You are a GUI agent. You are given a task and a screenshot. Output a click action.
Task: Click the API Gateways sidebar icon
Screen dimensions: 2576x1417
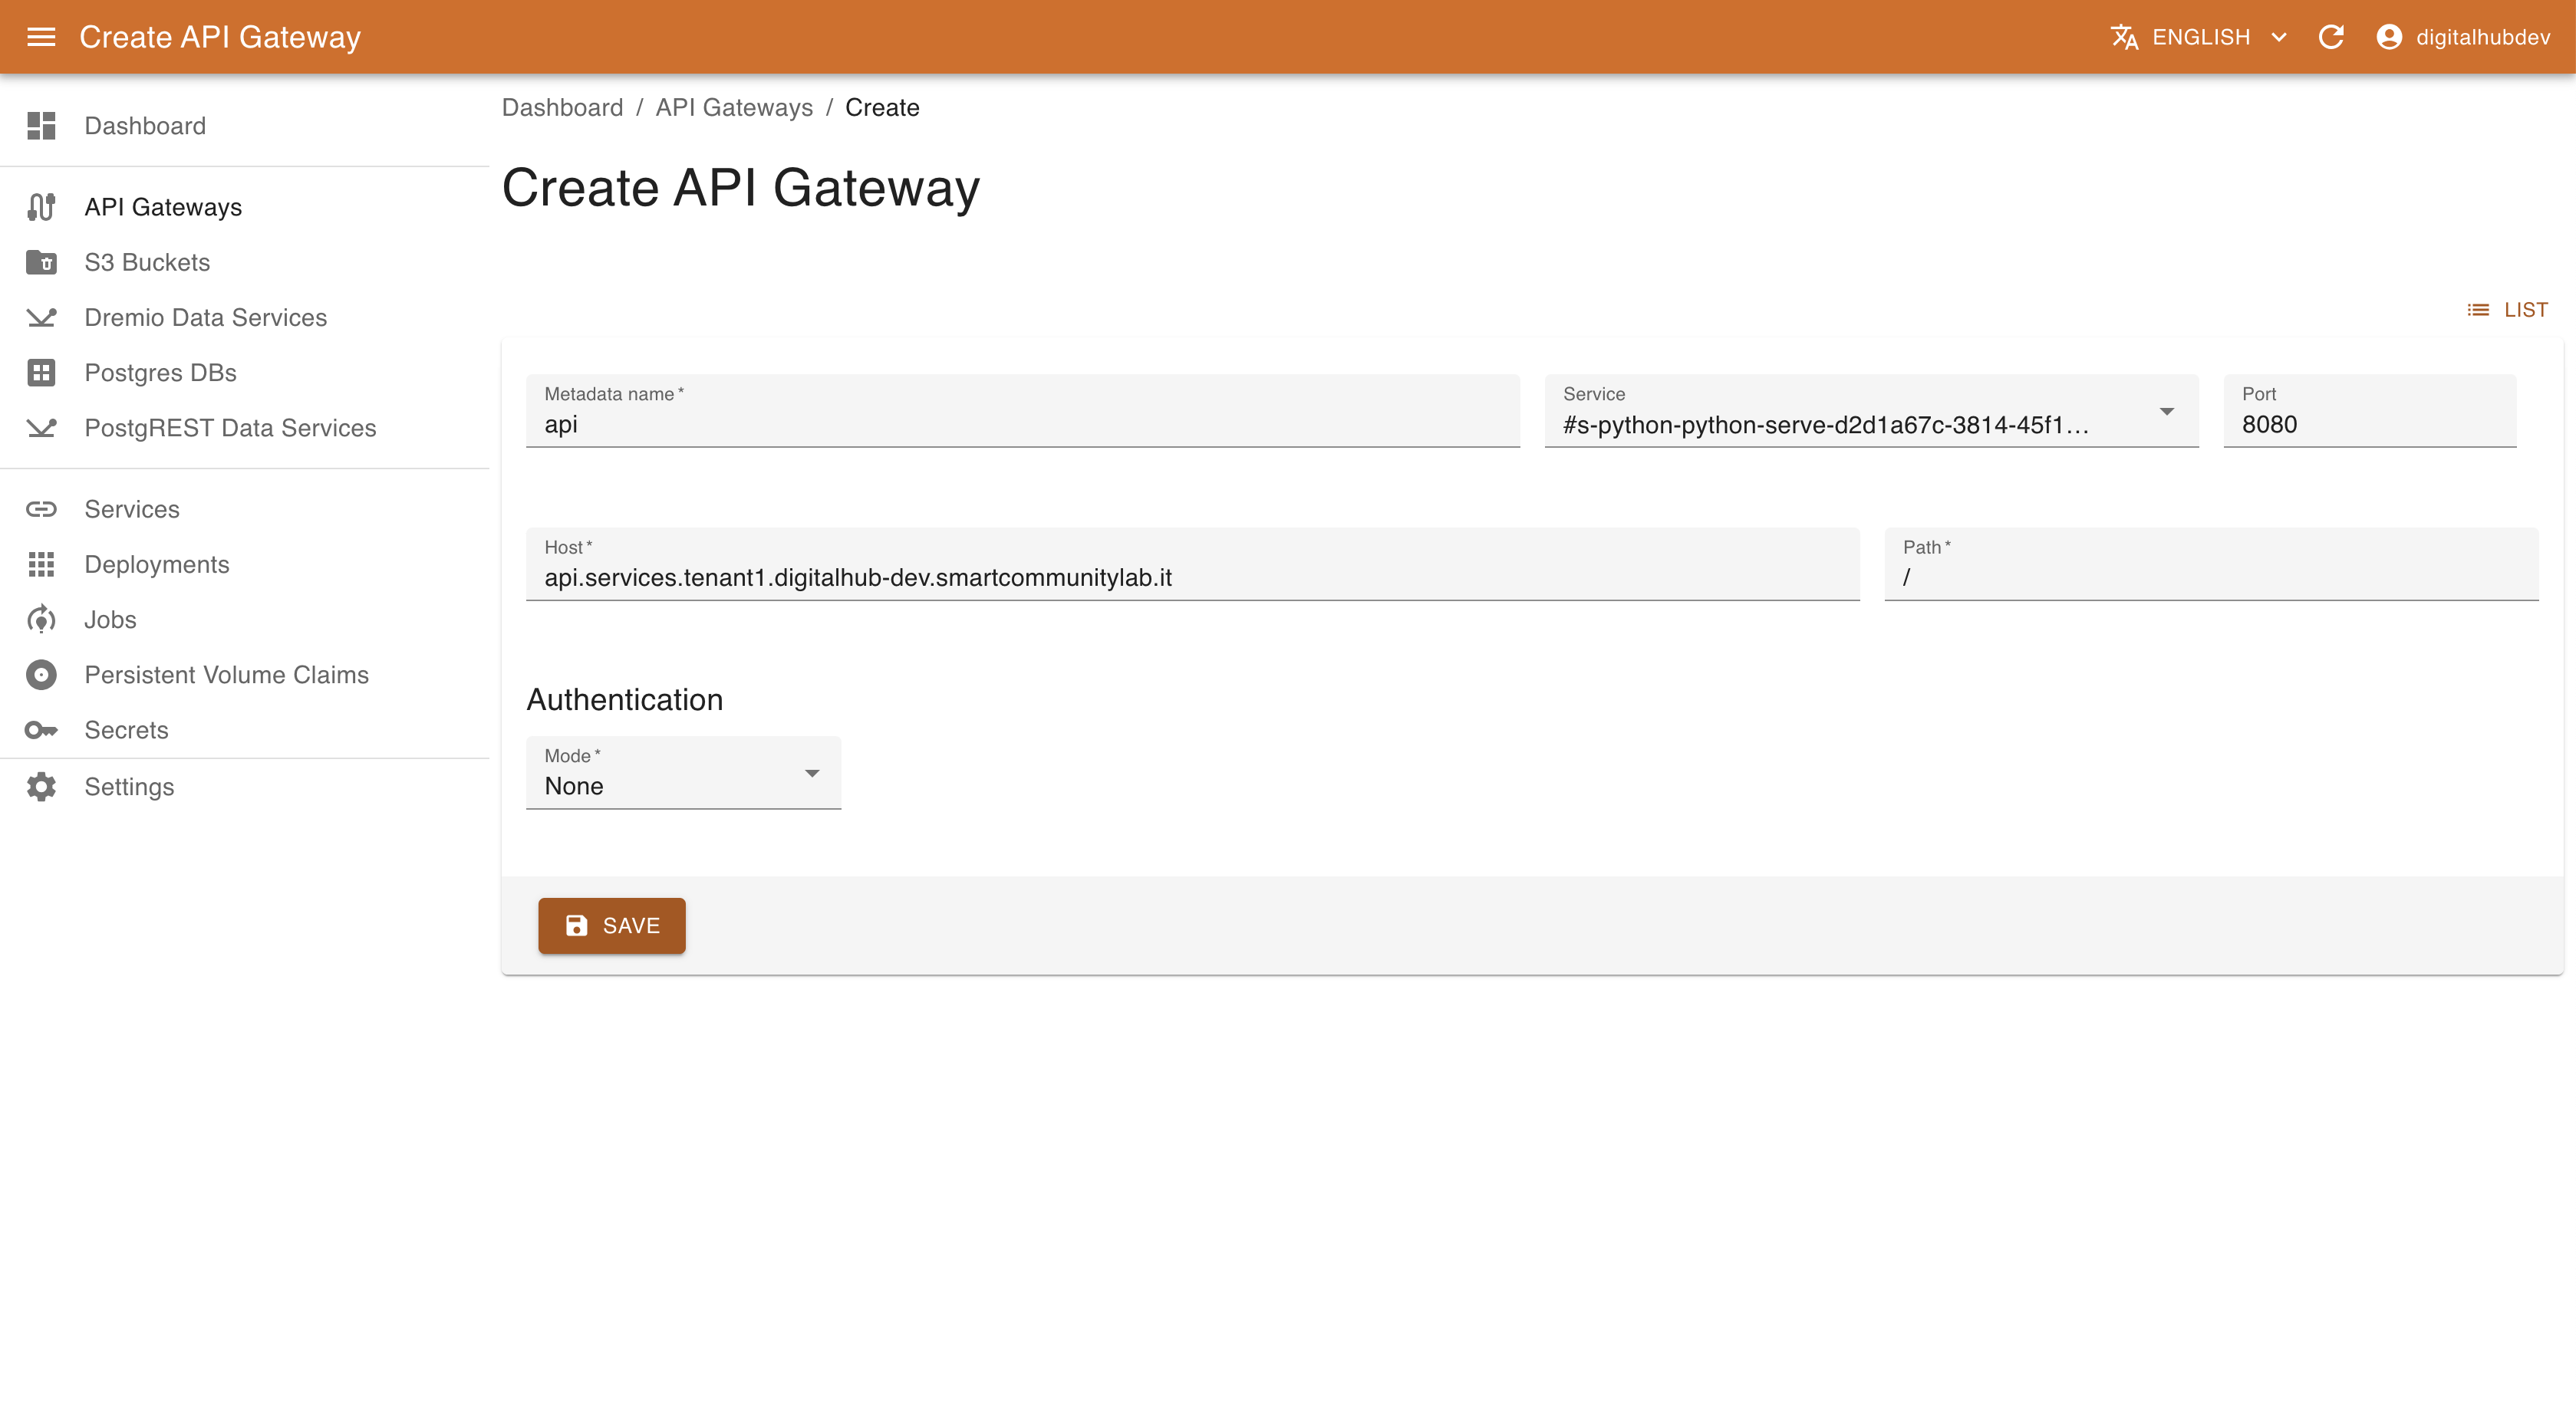[41, 207]
